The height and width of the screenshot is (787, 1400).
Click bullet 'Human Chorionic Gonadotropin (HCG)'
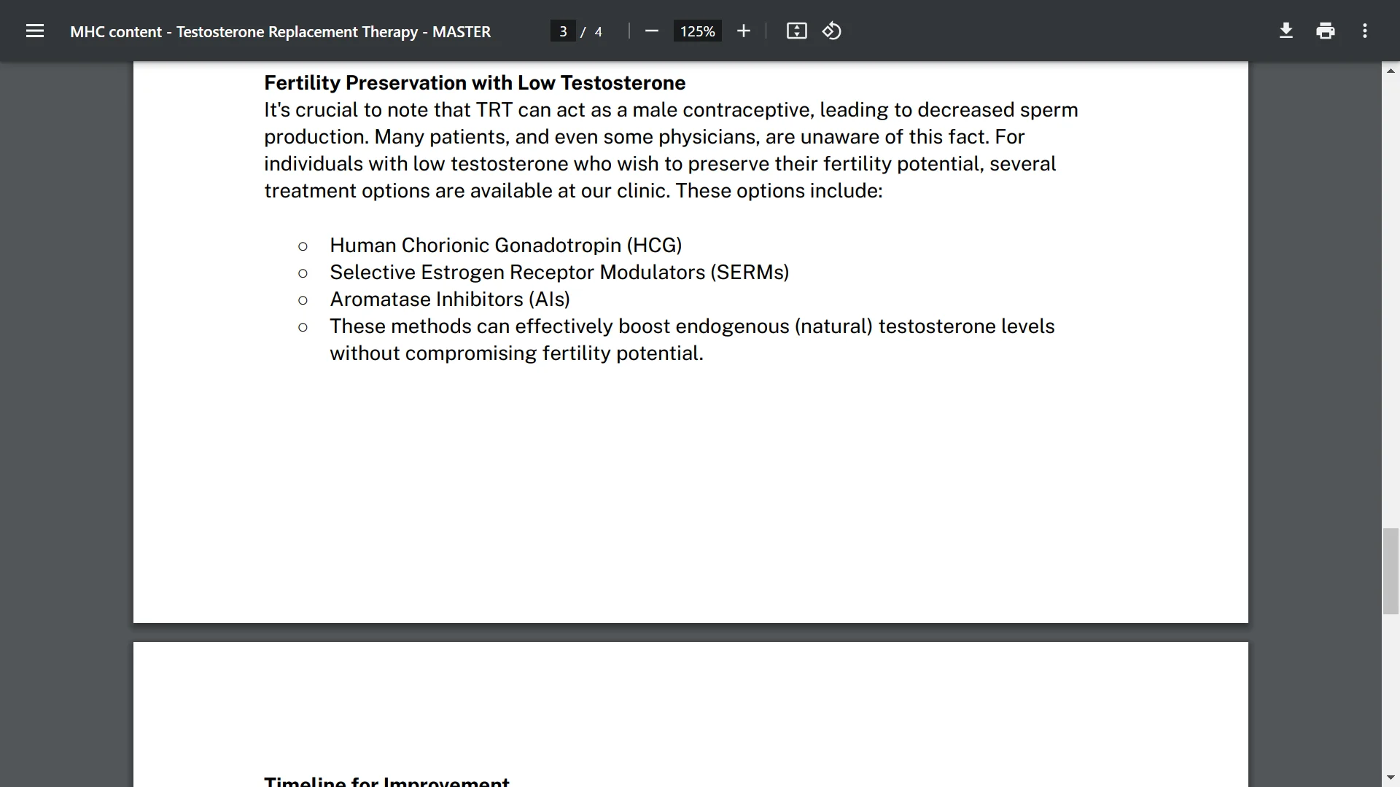tap(505, 246)
